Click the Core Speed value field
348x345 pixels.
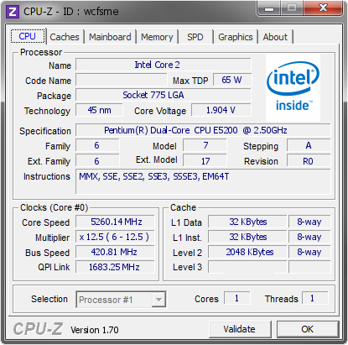coord(115,222)
